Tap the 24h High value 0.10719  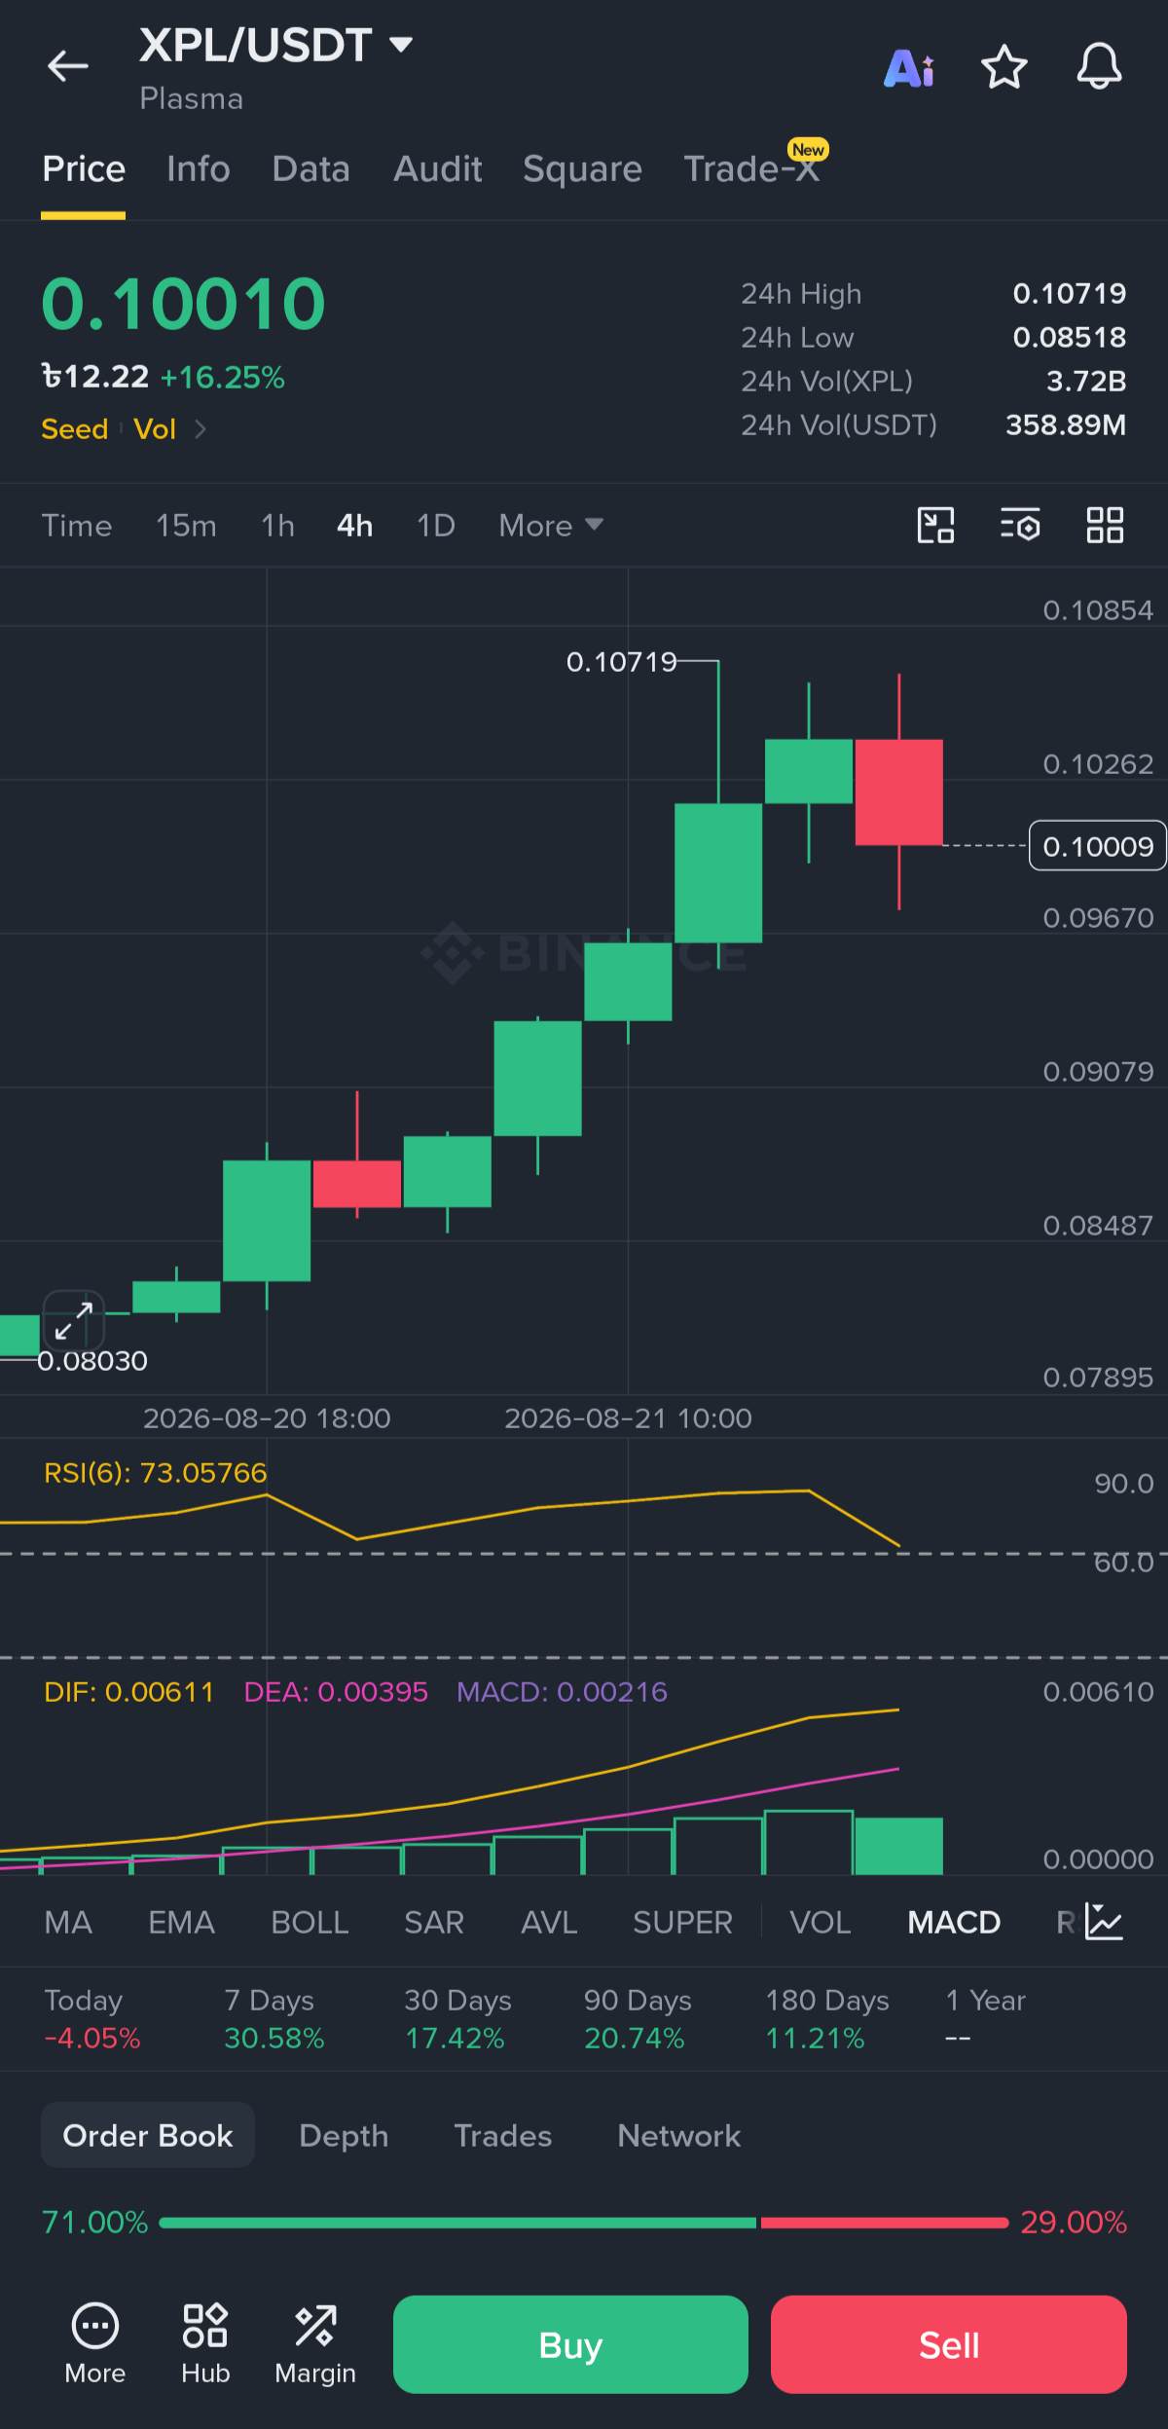click(x=1069, y=293)
